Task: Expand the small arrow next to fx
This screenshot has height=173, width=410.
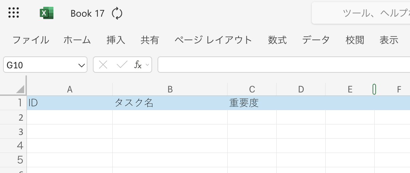Action: pyautogui.click(x=147, y=65)
